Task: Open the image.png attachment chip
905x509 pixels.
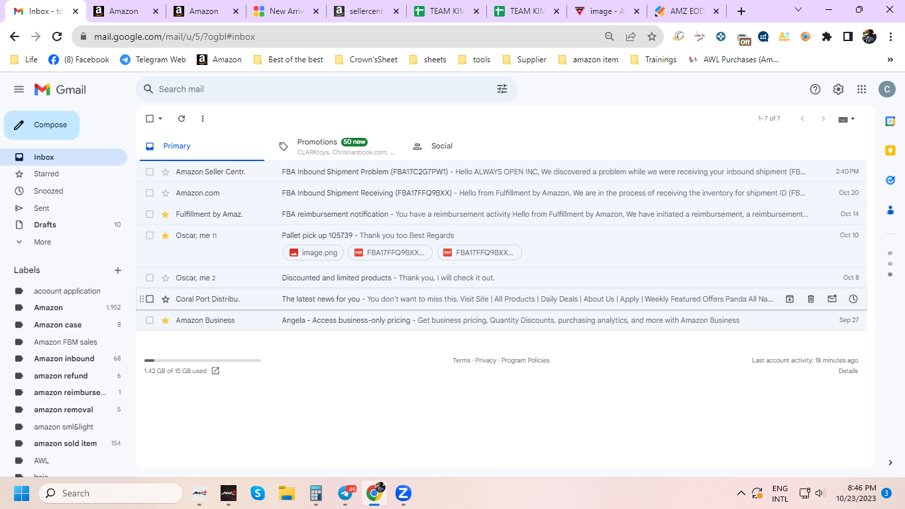Action: 313,253
